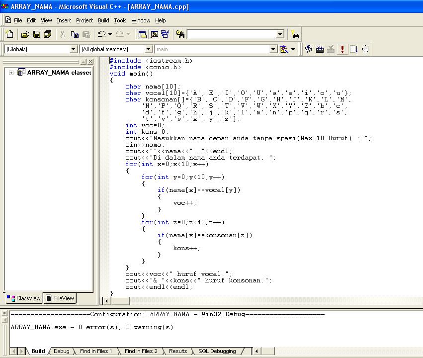Switch to the FileView tab

tap(60, 298)
